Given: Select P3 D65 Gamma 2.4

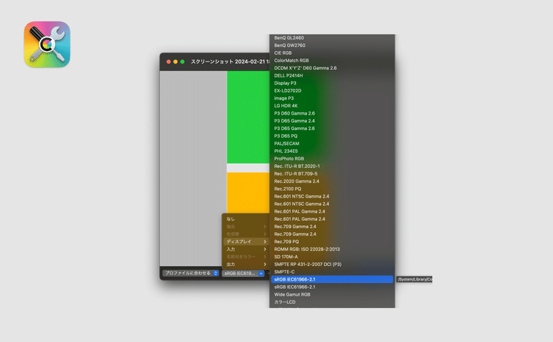Looking at the screenshot, I should coord(332,121).
